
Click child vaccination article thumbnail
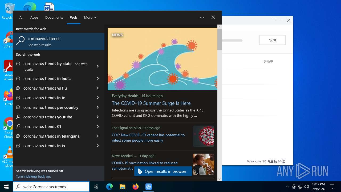[204, 164]
